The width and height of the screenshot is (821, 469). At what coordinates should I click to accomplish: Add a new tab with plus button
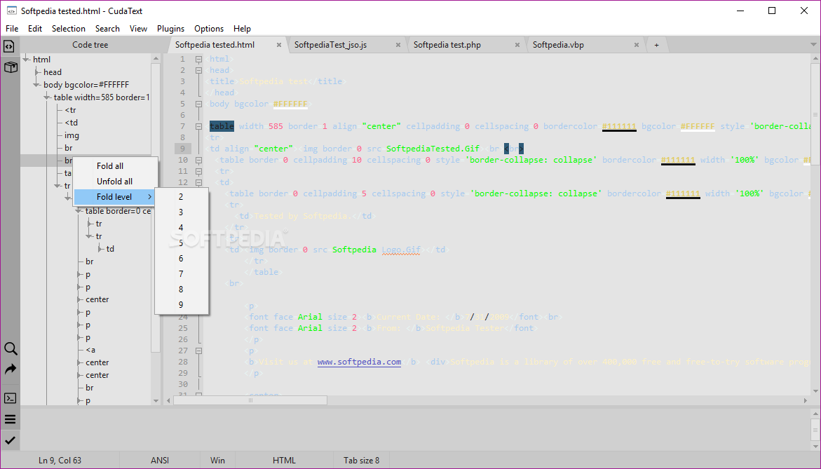coord(657,45)
